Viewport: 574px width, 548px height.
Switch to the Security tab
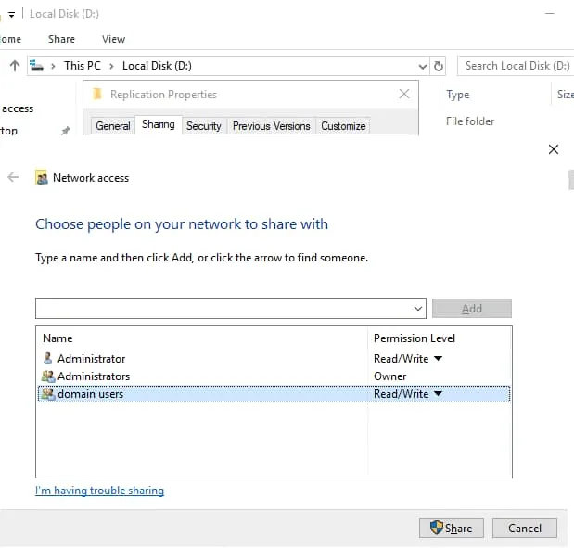pos(203,126)
